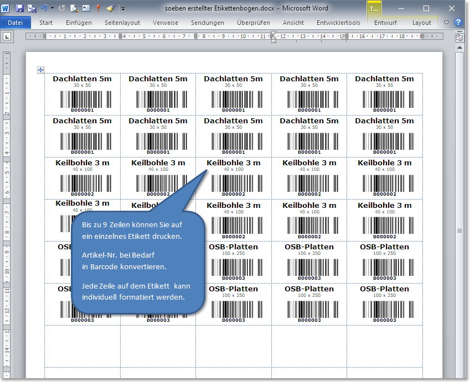
Task: Open the Datei tab
Action: (x=16, y=23)
